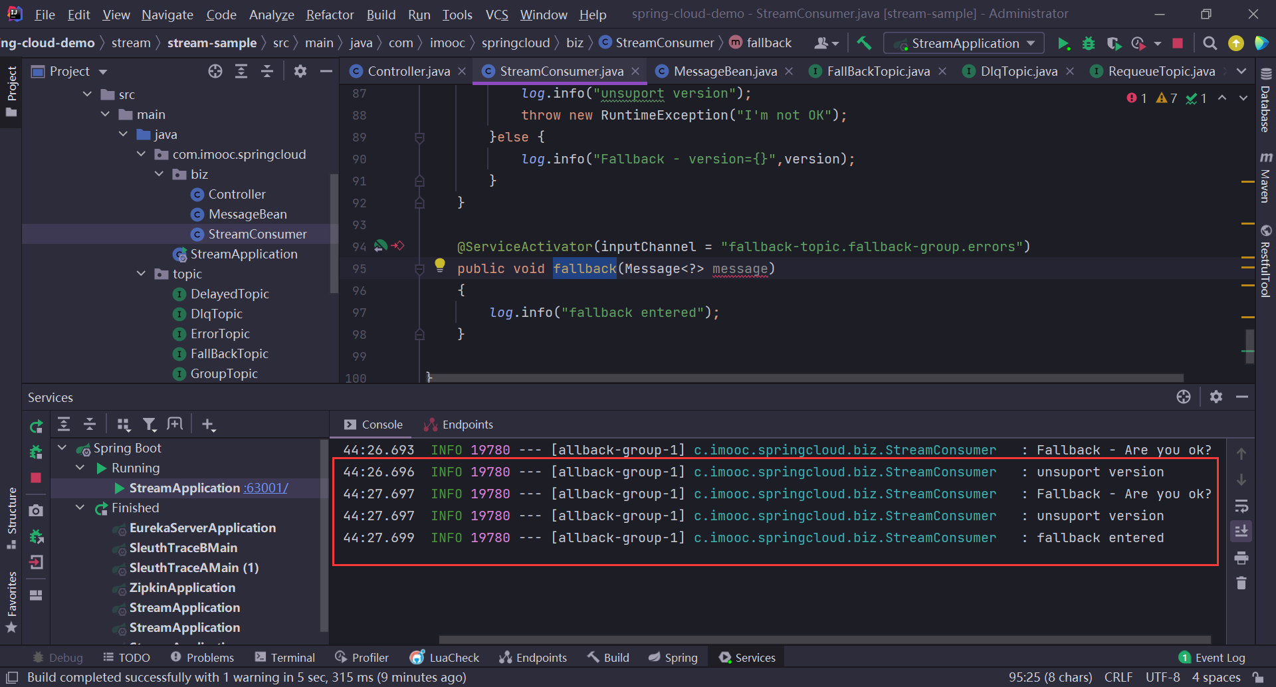Toggle Structure tool window side tab
1276x687 pixels.
pos(11,518)
